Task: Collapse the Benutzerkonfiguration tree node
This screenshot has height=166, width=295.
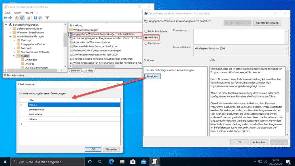Action: tap(6, 25)
